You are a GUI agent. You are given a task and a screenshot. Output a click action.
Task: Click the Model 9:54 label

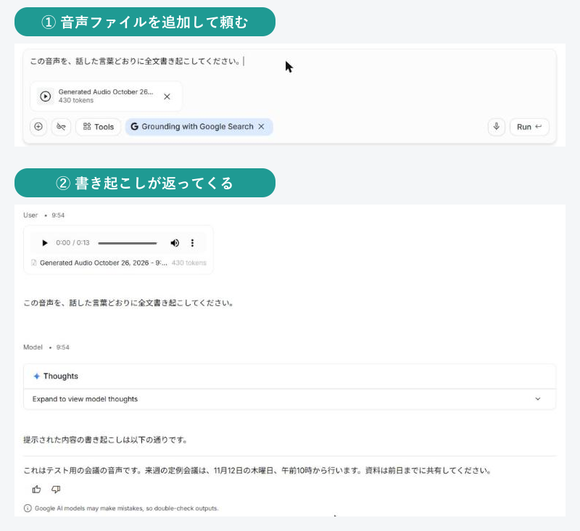(46, 347)
